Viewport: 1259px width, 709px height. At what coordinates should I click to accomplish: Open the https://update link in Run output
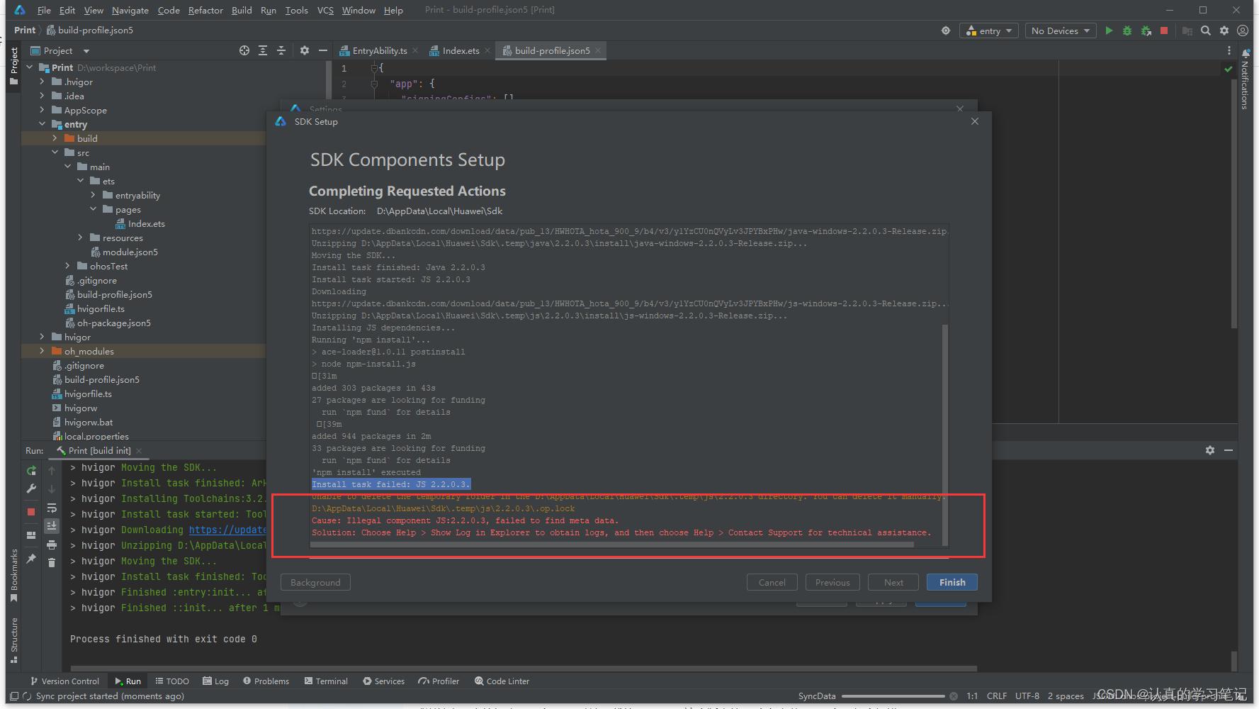227,530
